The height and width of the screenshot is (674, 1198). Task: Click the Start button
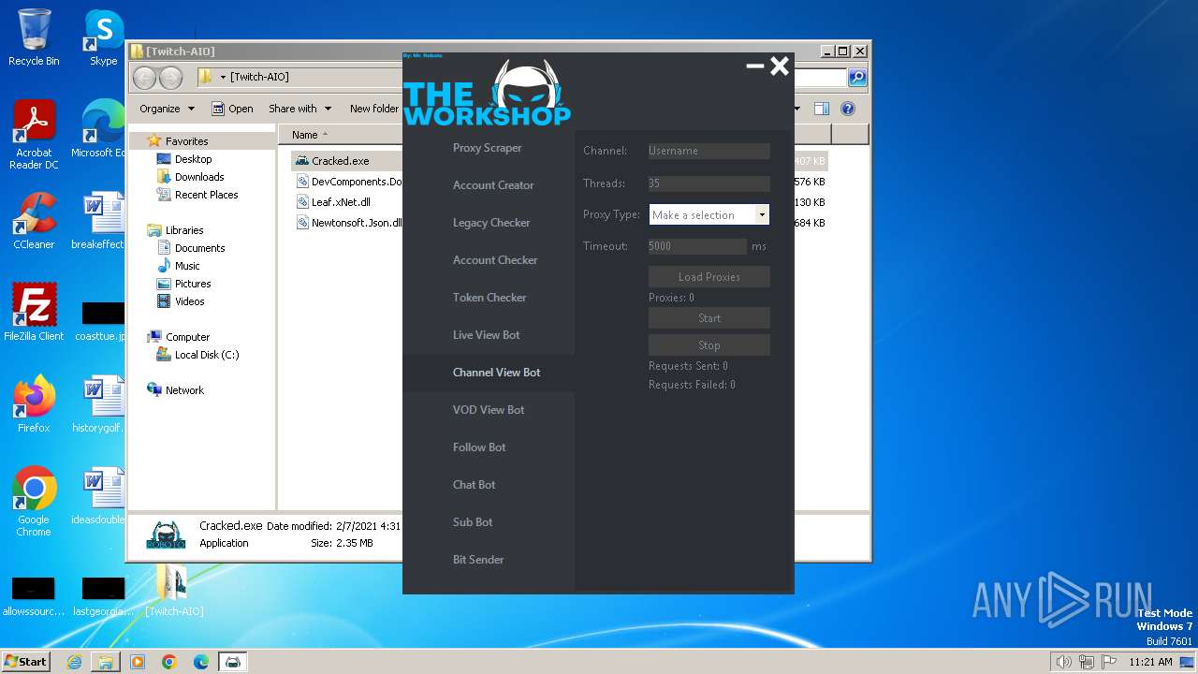pyautogui.click(x=709, y=318)
